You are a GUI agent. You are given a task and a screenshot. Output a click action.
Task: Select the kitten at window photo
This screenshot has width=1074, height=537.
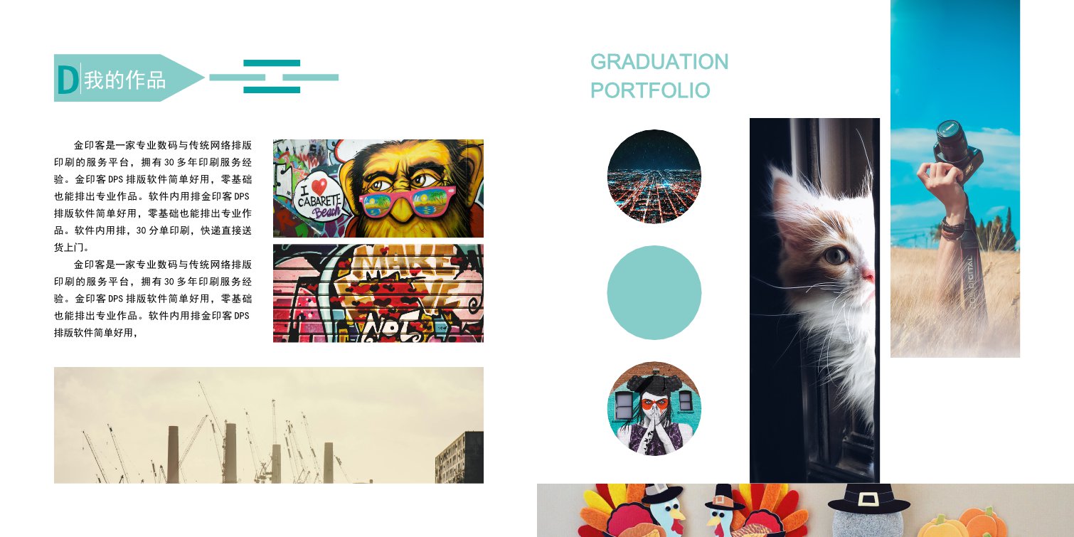pos(814,300)
